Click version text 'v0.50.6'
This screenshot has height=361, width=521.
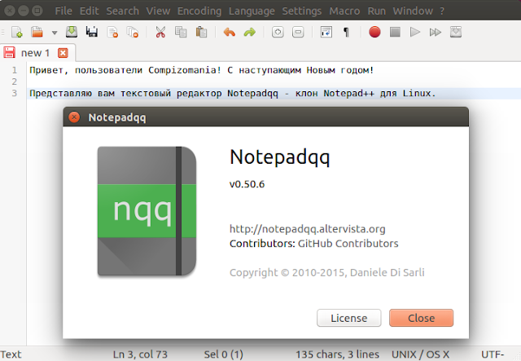pos(247,184)
